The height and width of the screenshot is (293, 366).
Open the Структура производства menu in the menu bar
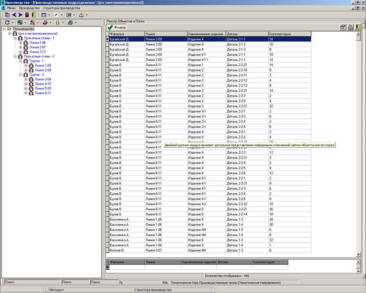click(61, 8)
